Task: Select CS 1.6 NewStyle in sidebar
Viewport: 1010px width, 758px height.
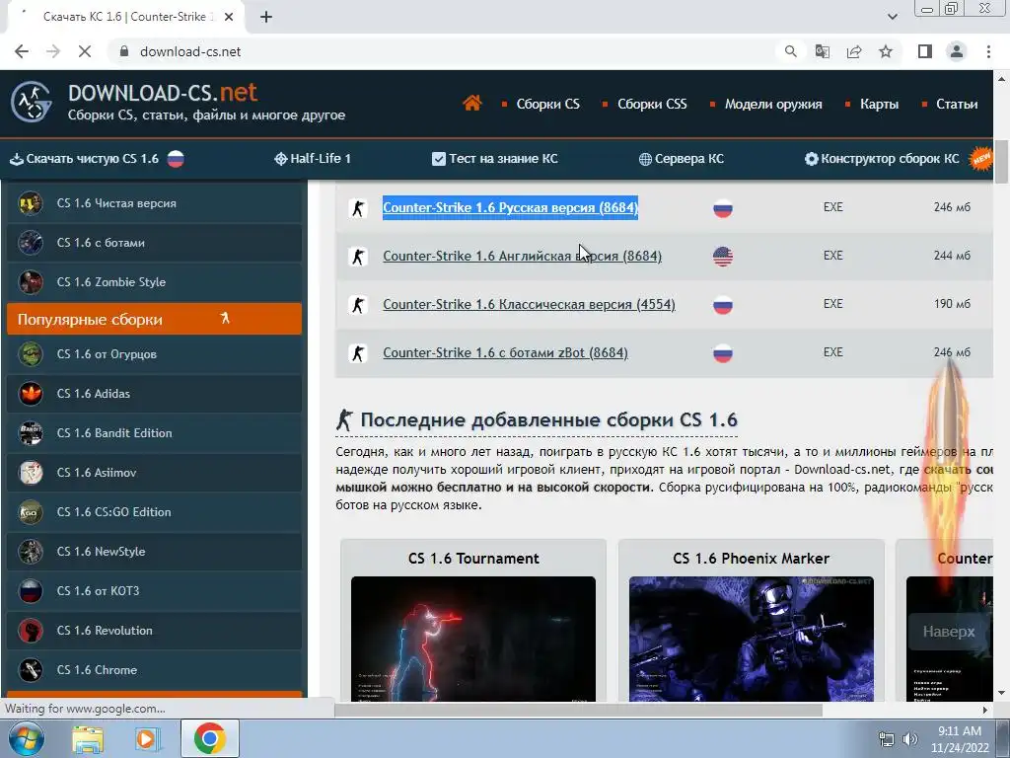Action: point(154,551)
